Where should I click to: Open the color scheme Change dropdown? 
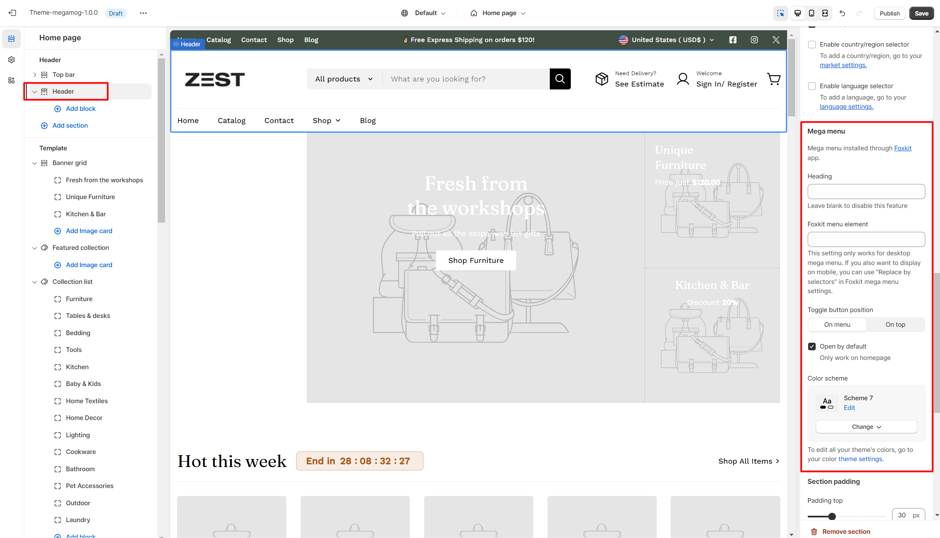pos(866,427)
